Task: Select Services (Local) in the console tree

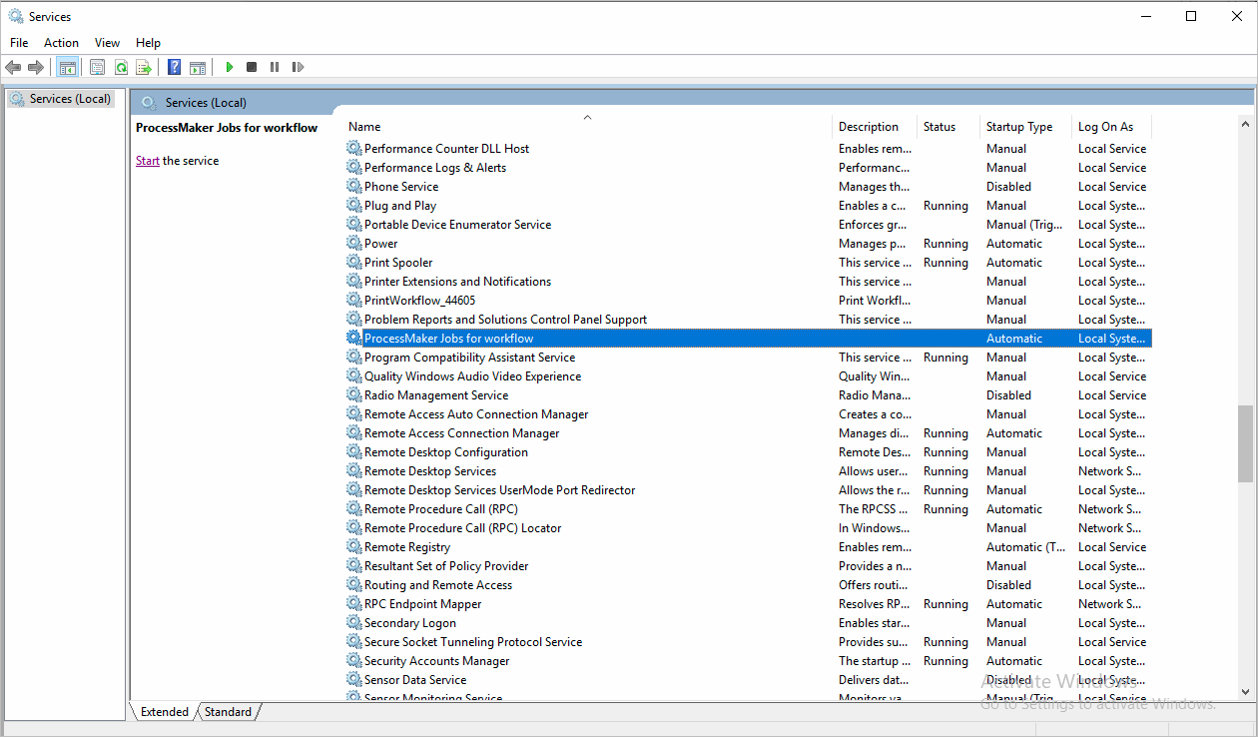Action: 70,99
